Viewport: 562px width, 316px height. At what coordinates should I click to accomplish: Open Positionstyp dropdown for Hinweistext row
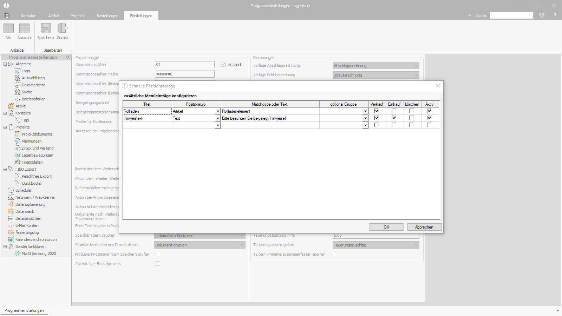coord(218,118)
